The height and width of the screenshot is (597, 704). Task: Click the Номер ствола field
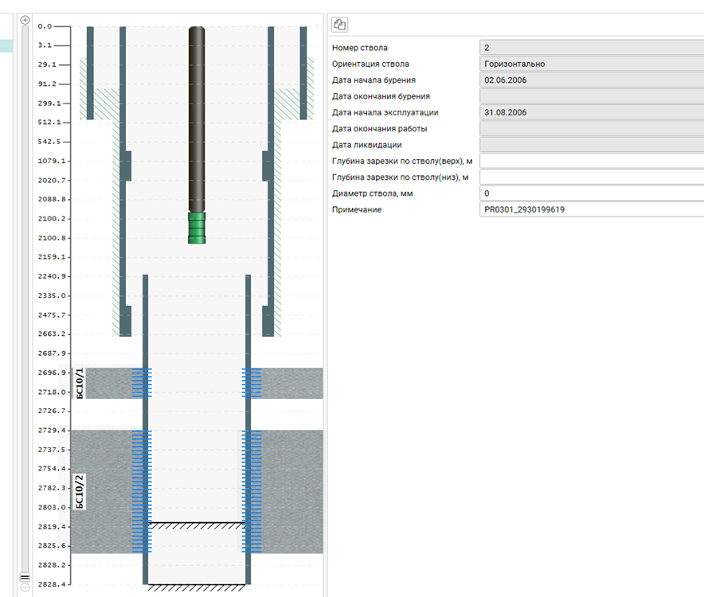click(591, 48)
